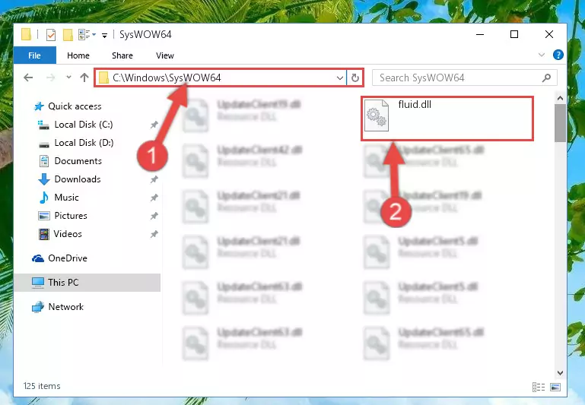This screenshot has width=585, height=405.
Task: Switch to the Share ribbon tab
Action: pyautogui.click(x=122, y=55)
